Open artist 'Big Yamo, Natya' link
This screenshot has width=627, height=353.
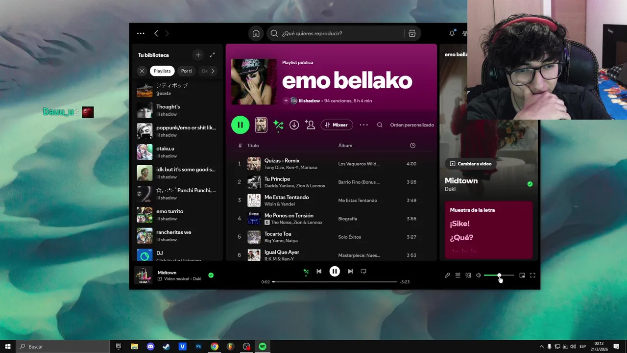281,241
